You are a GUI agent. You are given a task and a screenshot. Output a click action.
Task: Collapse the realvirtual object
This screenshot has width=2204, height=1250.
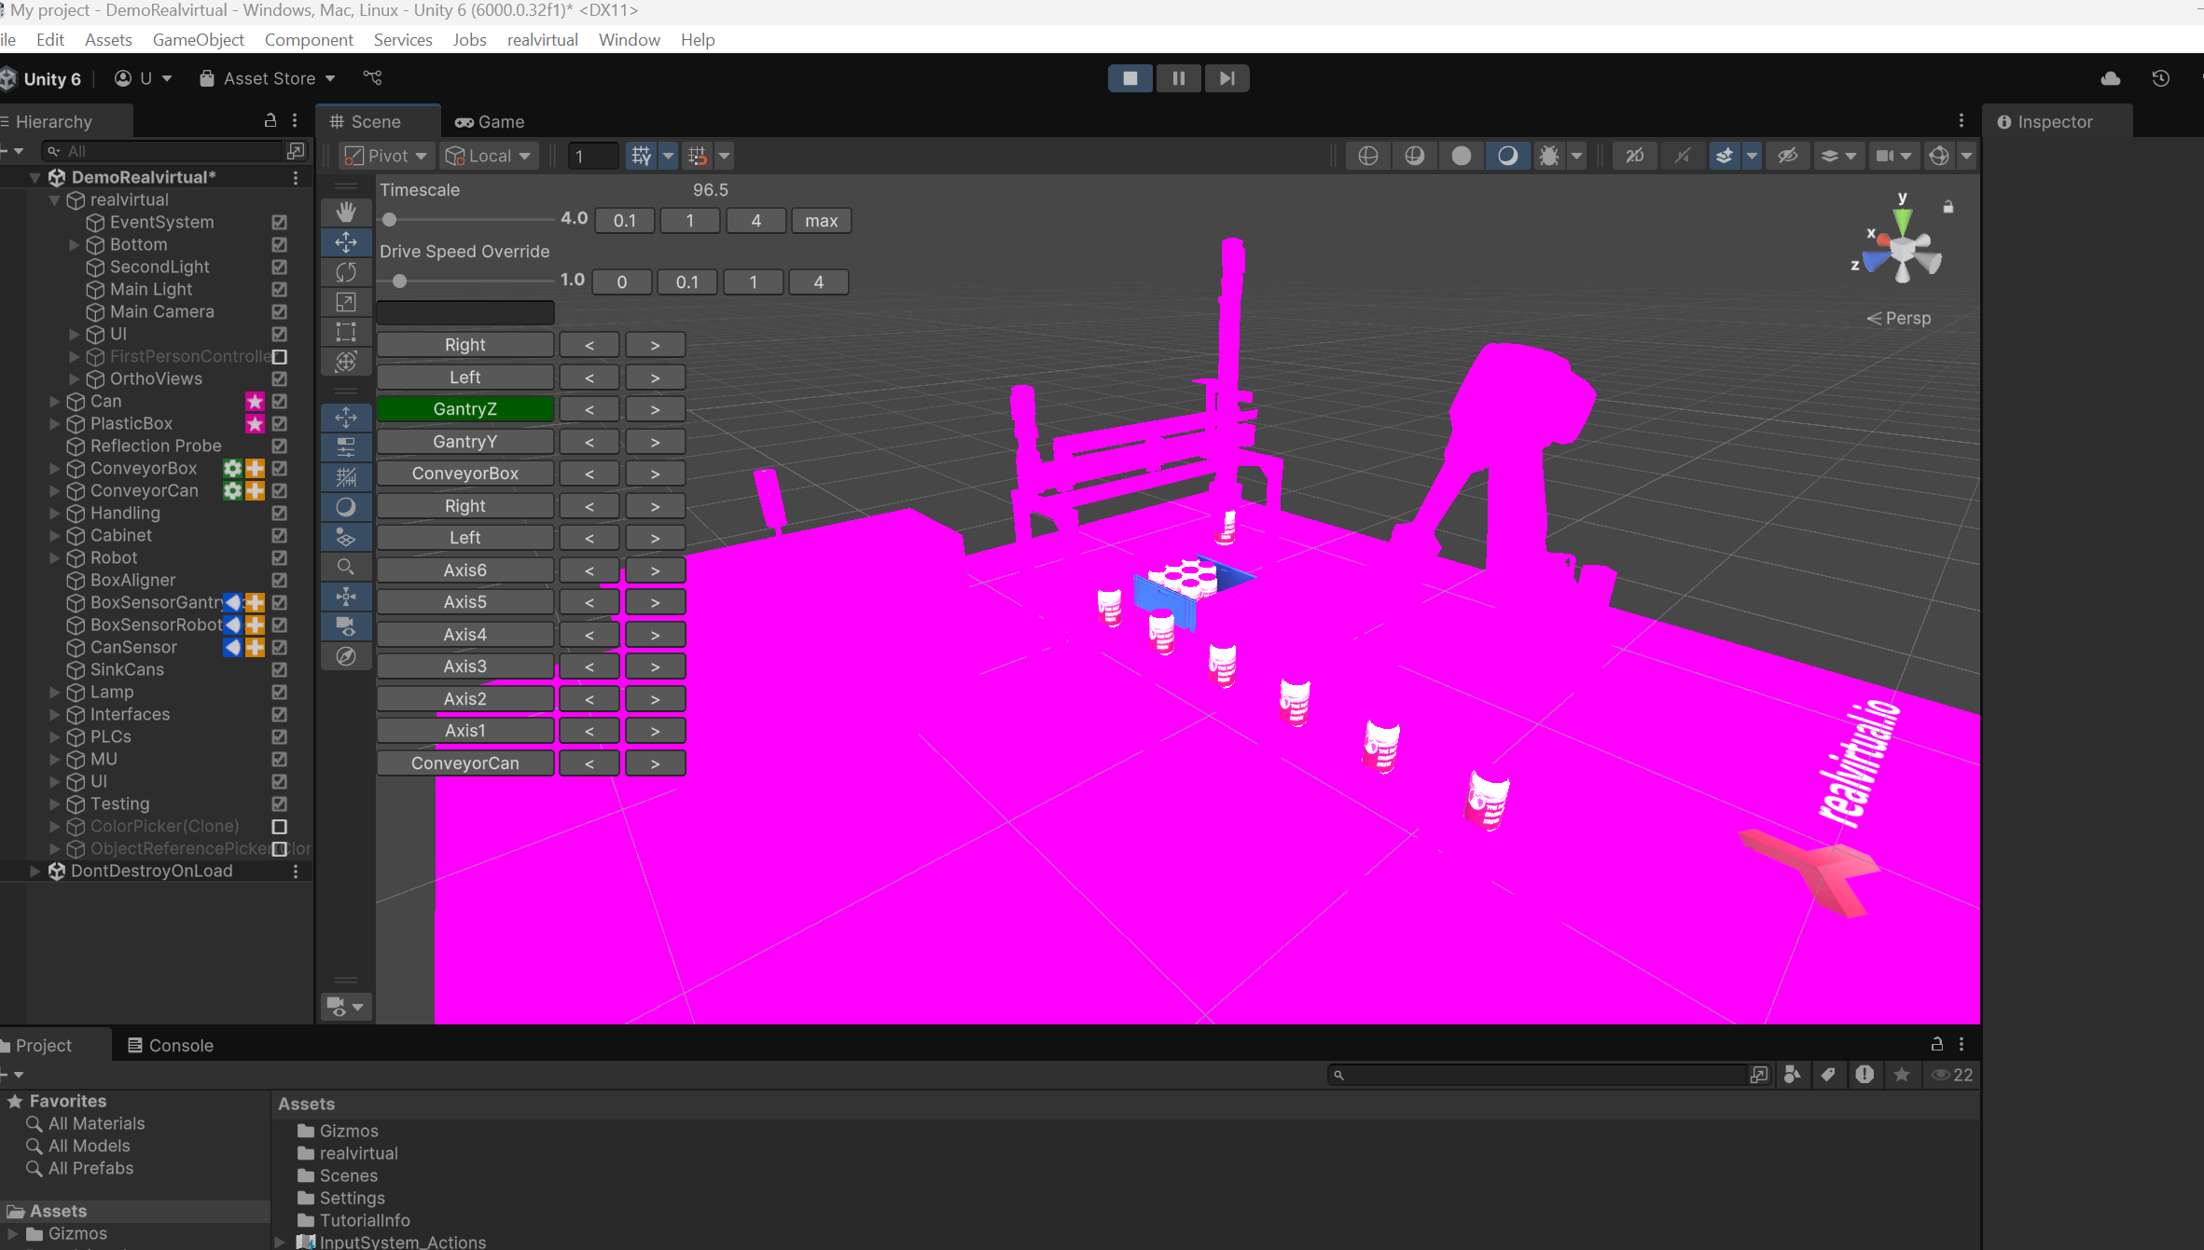(x=54, y=199)
